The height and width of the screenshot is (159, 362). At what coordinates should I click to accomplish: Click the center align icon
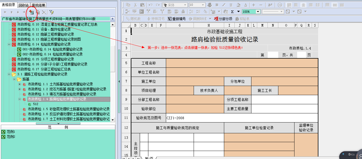[303, 5]
